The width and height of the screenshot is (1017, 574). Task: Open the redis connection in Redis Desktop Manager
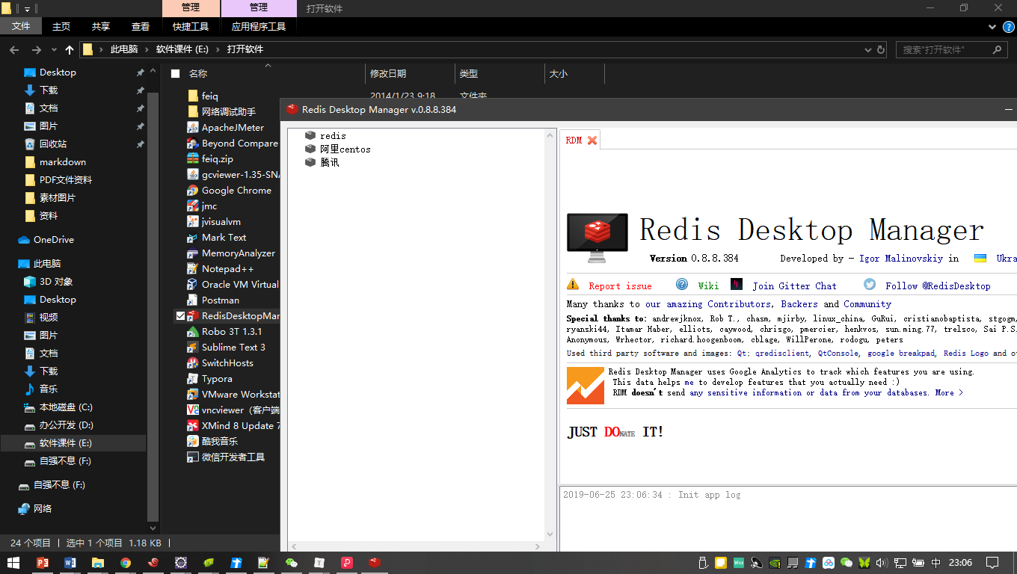[x=333, y=136]
